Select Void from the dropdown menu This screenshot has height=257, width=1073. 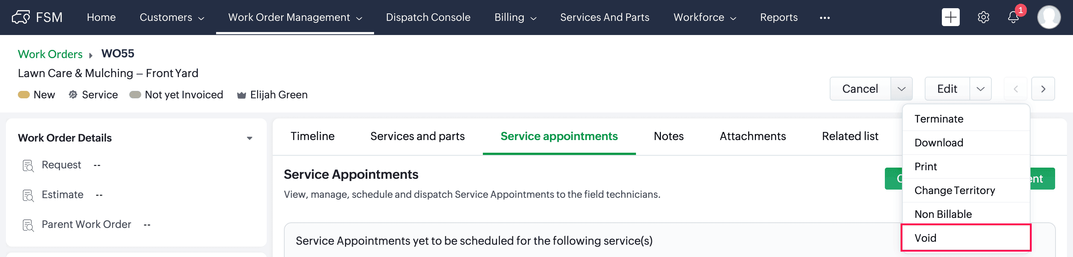(966, 238)
